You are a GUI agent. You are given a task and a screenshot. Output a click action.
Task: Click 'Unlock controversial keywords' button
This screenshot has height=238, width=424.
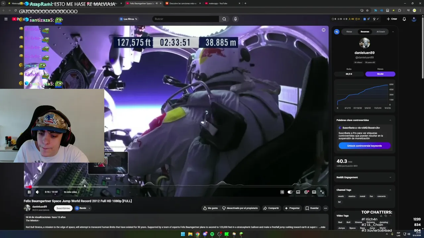[364, 146]
